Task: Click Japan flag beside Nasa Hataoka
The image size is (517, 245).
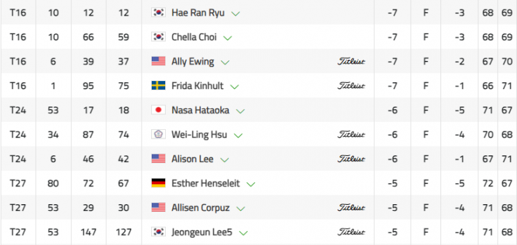Action: click(158, 110)
